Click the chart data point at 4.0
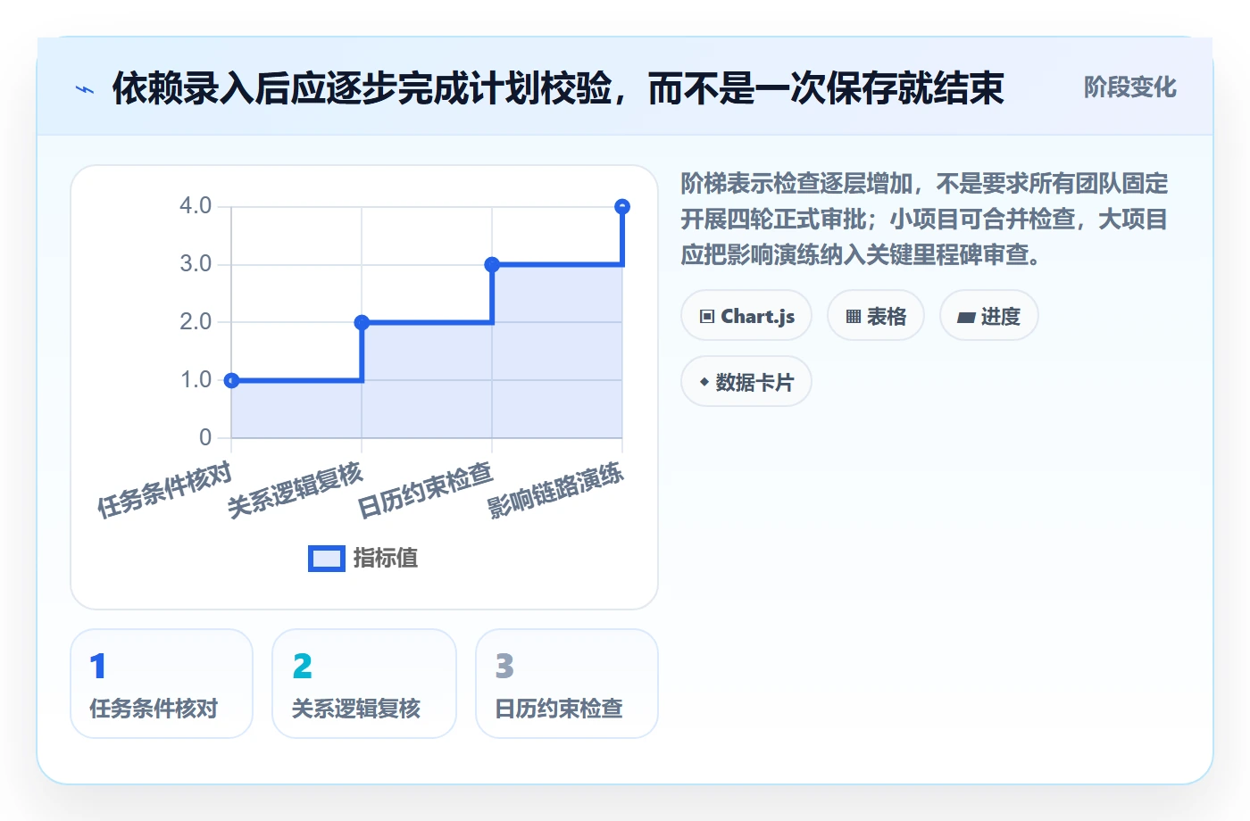Viewport: 1250px width, 821px height. 622,206
